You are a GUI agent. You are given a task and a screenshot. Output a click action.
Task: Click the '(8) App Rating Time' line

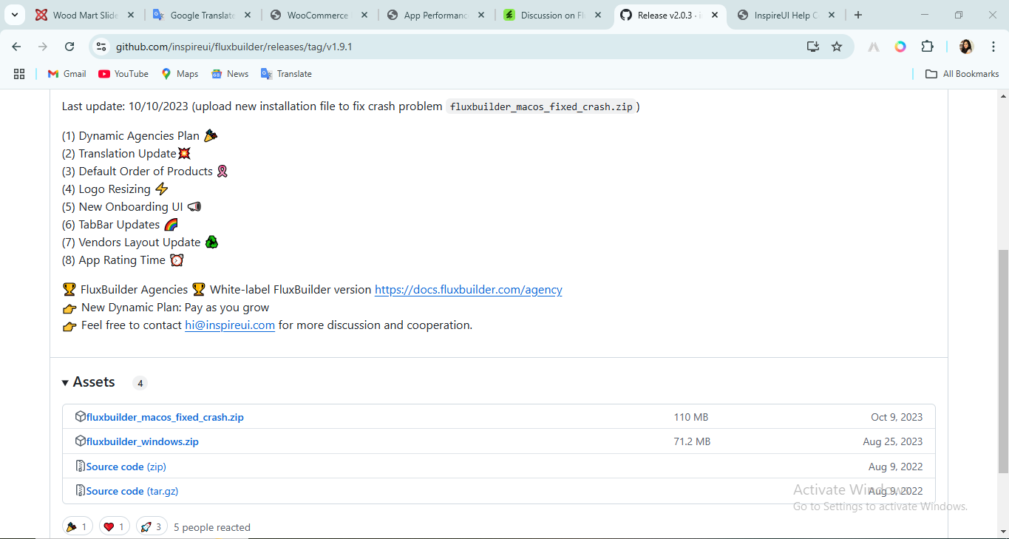click(123, 260)
